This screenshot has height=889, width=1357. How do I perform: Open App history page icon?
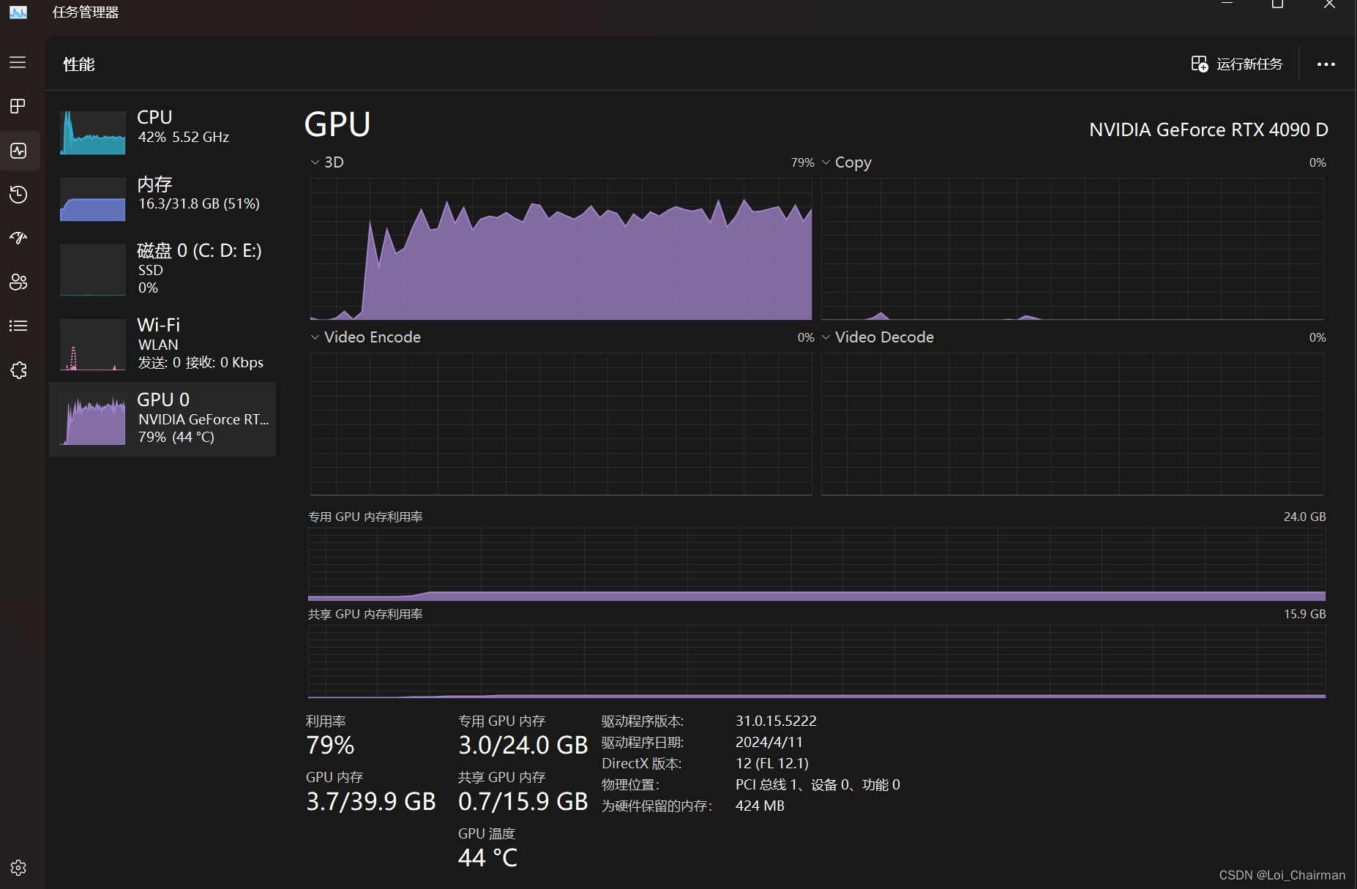18,195
